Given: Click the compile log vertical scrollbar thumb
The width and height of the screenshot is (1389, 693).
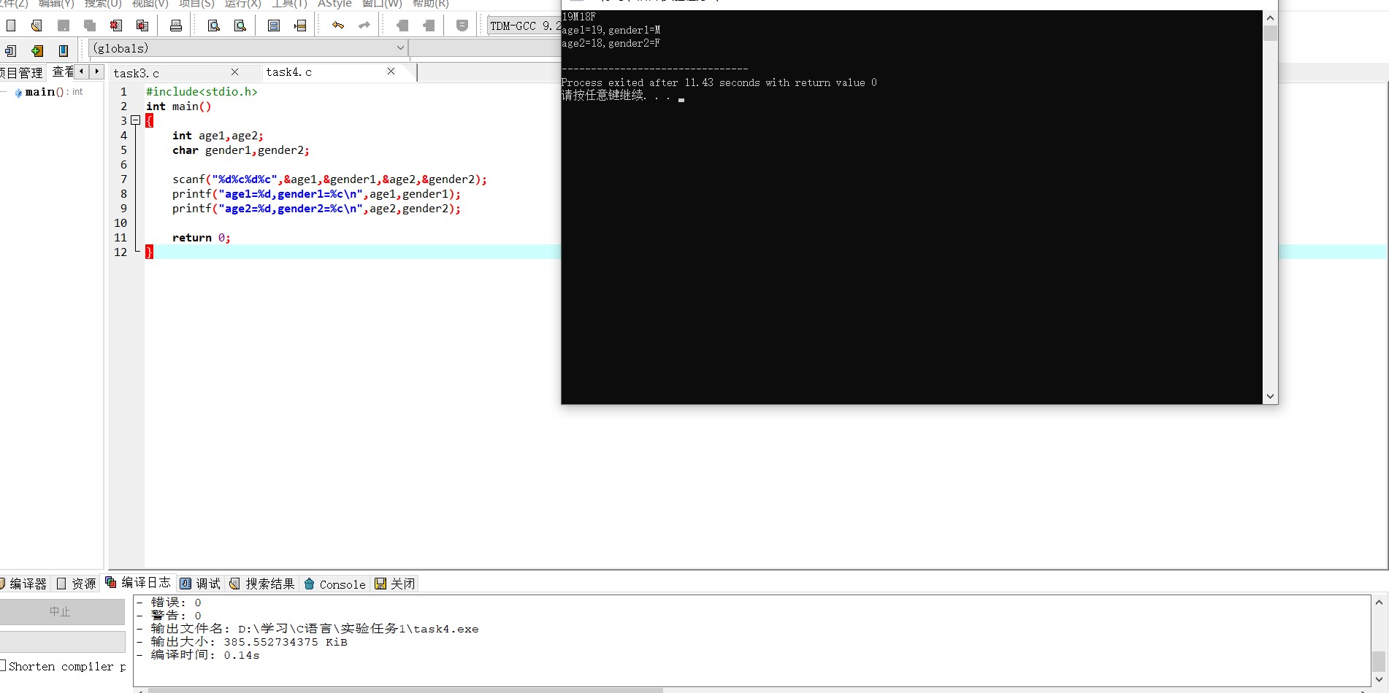Looking at the screenshot, I should tap(1379, 661).
